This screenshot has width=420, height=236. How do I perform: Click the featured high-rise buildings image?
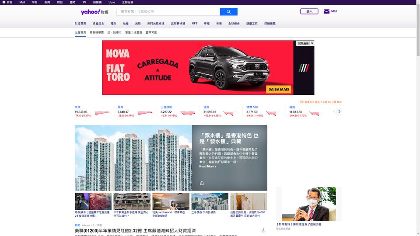click(x=133, y=158)
